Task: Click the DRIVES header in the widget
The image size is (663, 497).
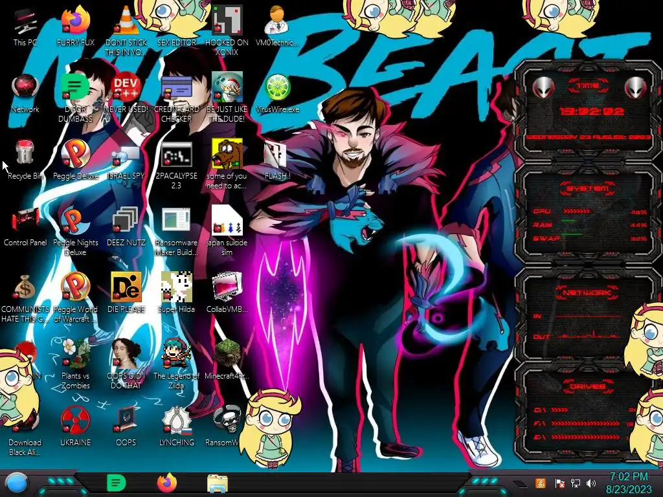Action: 588,386
